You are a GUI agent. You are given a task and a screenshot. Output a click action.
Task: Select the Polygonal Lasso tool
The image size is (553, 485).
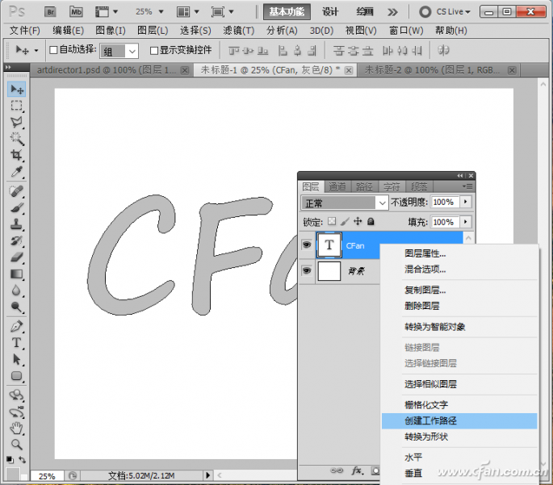click(16, 123)
